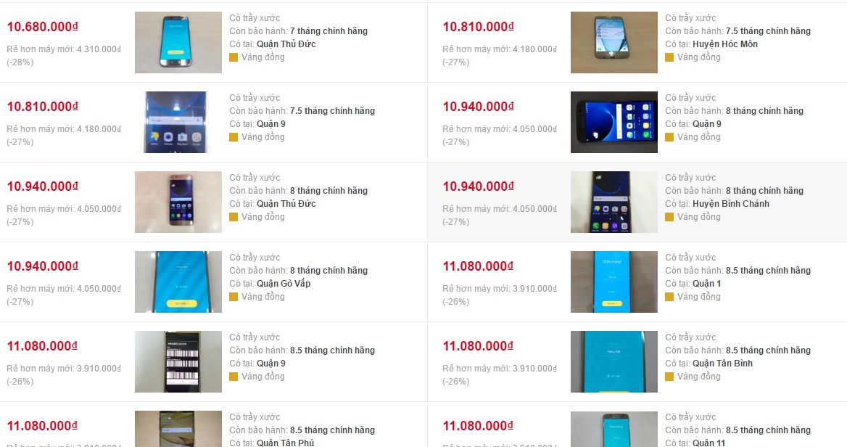Select the phone photo for the Huyện Bình Chánh listing
847x447 pixels.
pyautogui.click(x=614, y=202)
